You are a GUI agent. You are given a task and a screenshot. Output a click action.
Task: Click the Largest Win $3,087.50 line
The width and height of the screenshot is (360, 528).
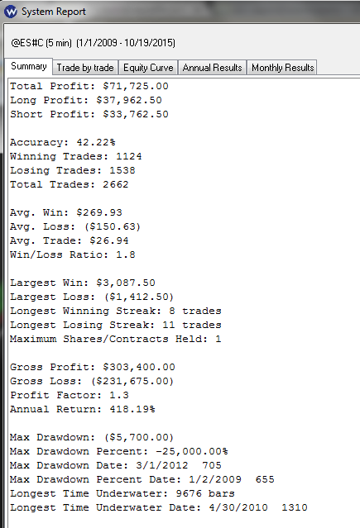pos(83,283)
